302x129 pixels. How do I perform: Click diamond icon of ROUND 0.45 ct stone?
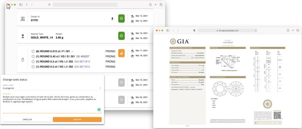(x=33, y=56)
